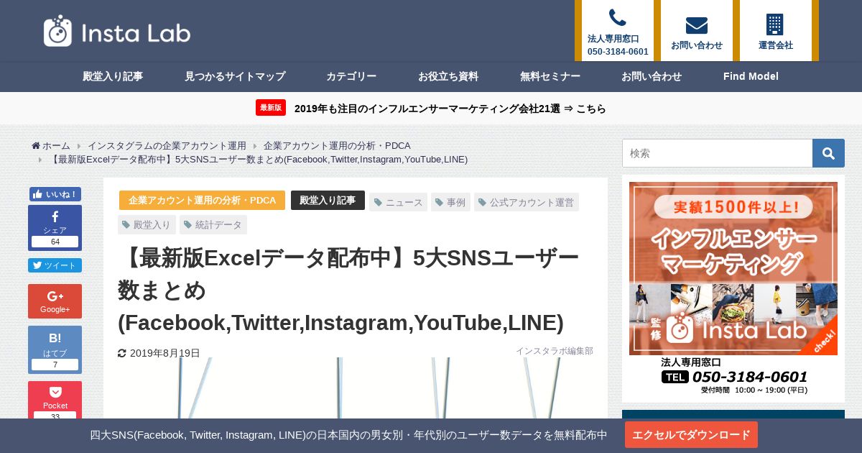Click the エクセルでダウンロード button
Screen dimensions: 862x453
pos(691,435)
